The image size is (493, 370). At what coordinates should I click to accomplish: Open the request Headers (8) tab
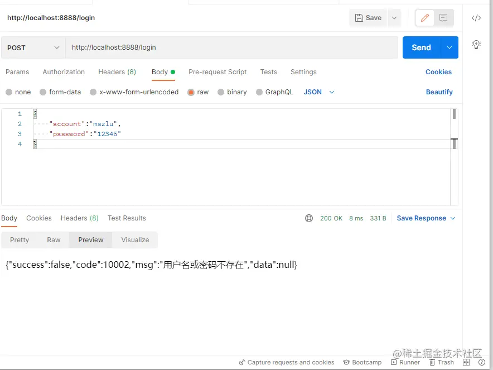point(117,72)
